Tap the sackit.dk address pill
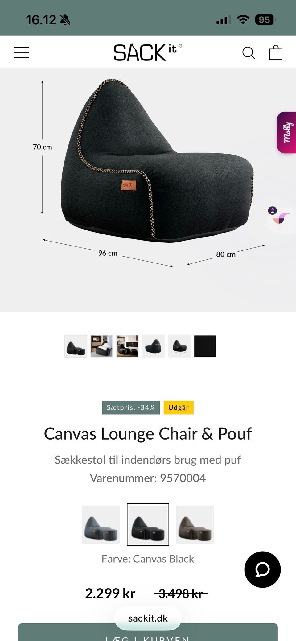 (x=148, y=618)
